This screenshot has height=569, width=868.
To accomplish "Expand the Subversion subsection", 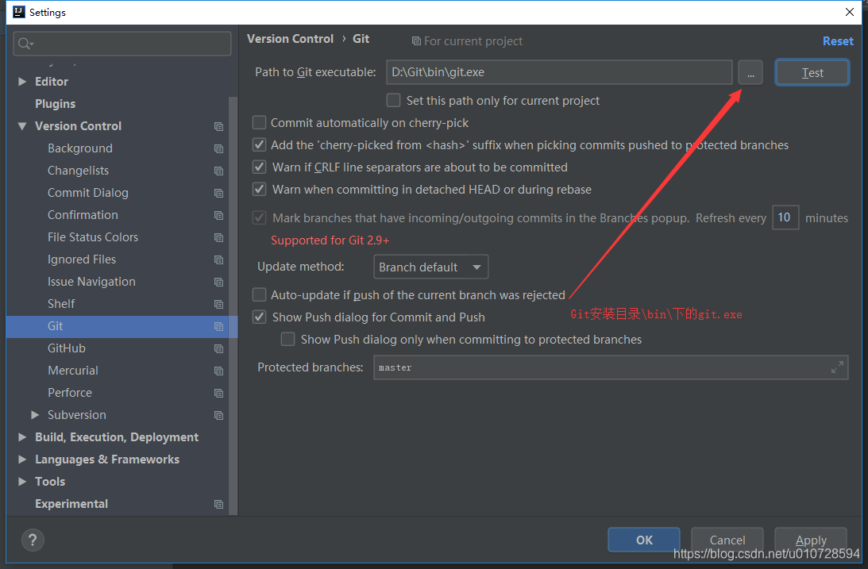I will point(35,415).
